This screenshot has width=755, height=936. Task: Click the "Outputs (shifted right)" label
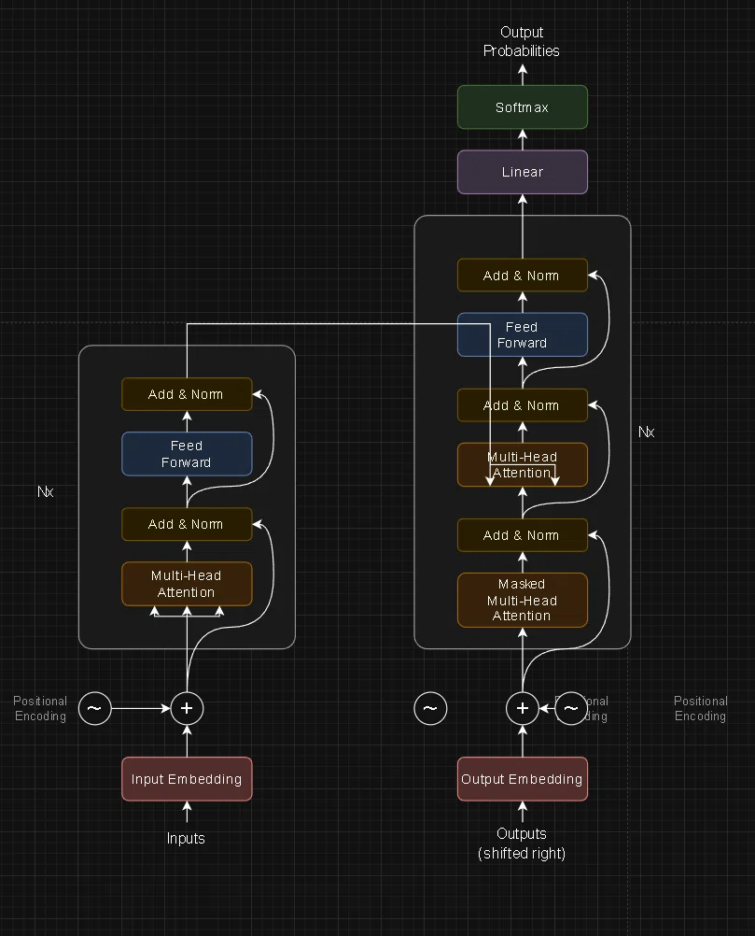pos(522,843)
